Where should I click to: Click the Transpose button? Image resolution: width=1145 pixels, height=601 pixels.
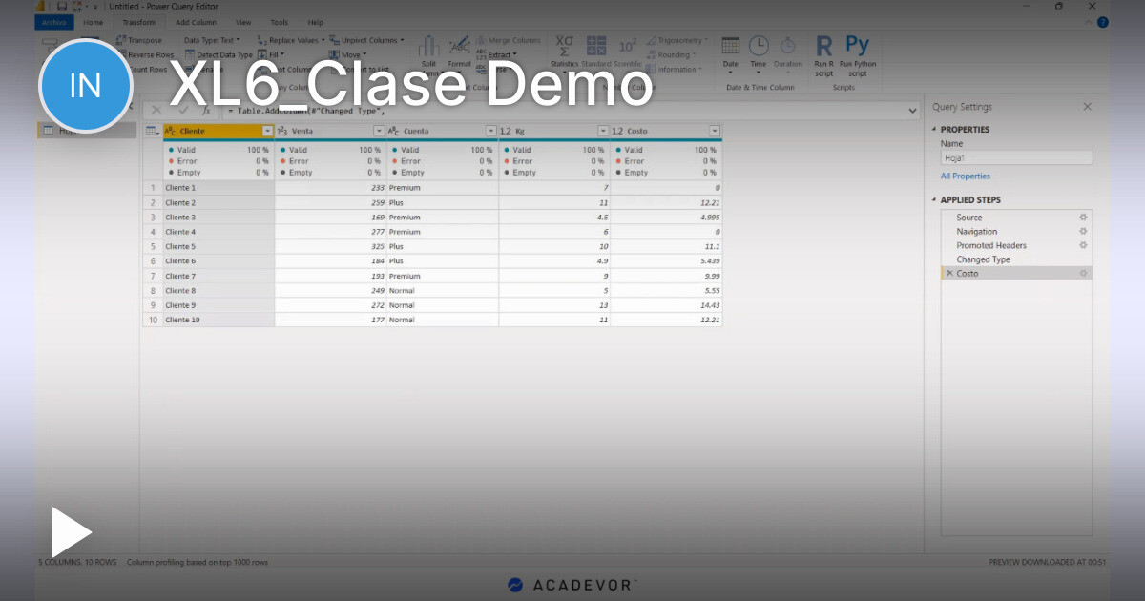[139, 40]
